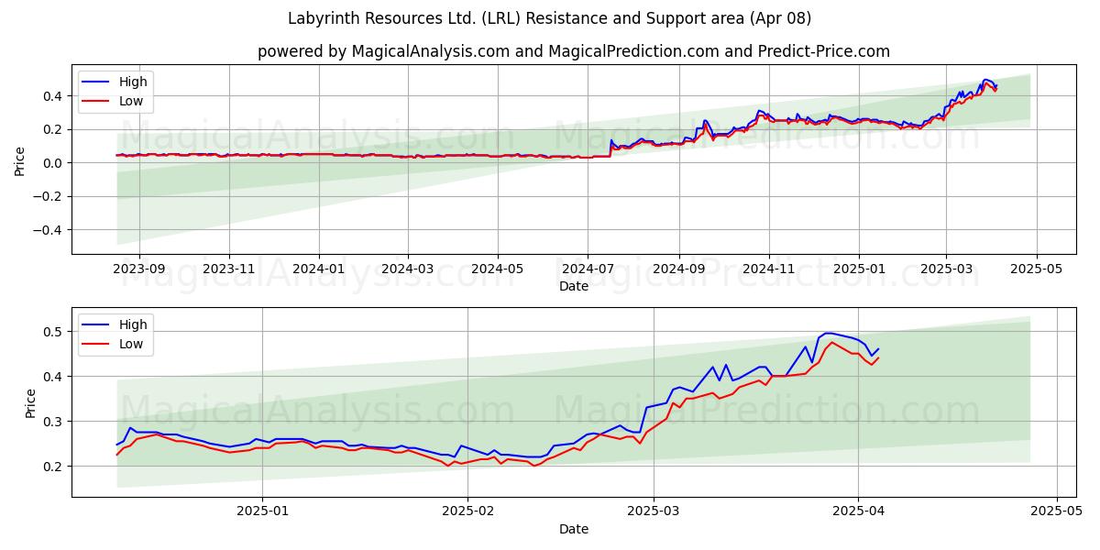Click the '2024-03' tick label

[x=407, y=269]
